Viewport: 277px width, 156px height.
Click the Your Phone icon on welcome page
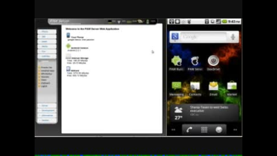(x=68, y=35)
